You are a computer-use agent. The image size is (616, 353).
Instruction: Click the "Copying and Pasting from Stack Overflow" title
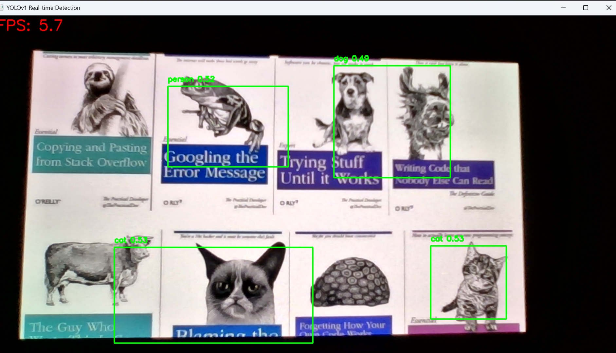tap(91, 155)
